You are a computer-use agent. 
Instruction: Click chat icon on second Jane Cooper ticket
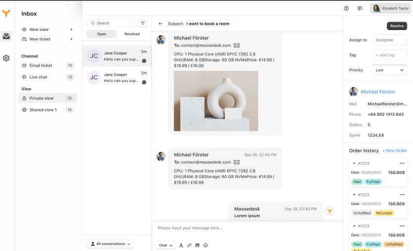pyautogui.click(x=144, y=82)
